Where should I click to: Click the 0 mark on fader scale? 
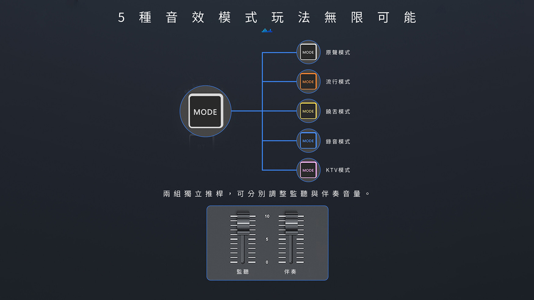(x=267, y=262)
